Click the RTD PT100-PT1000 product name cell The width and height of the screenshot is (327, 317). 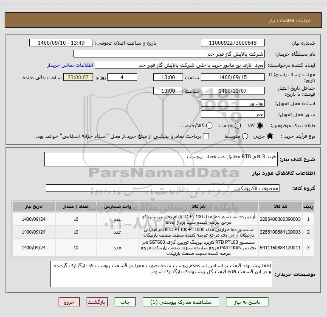tap(199, 232)
